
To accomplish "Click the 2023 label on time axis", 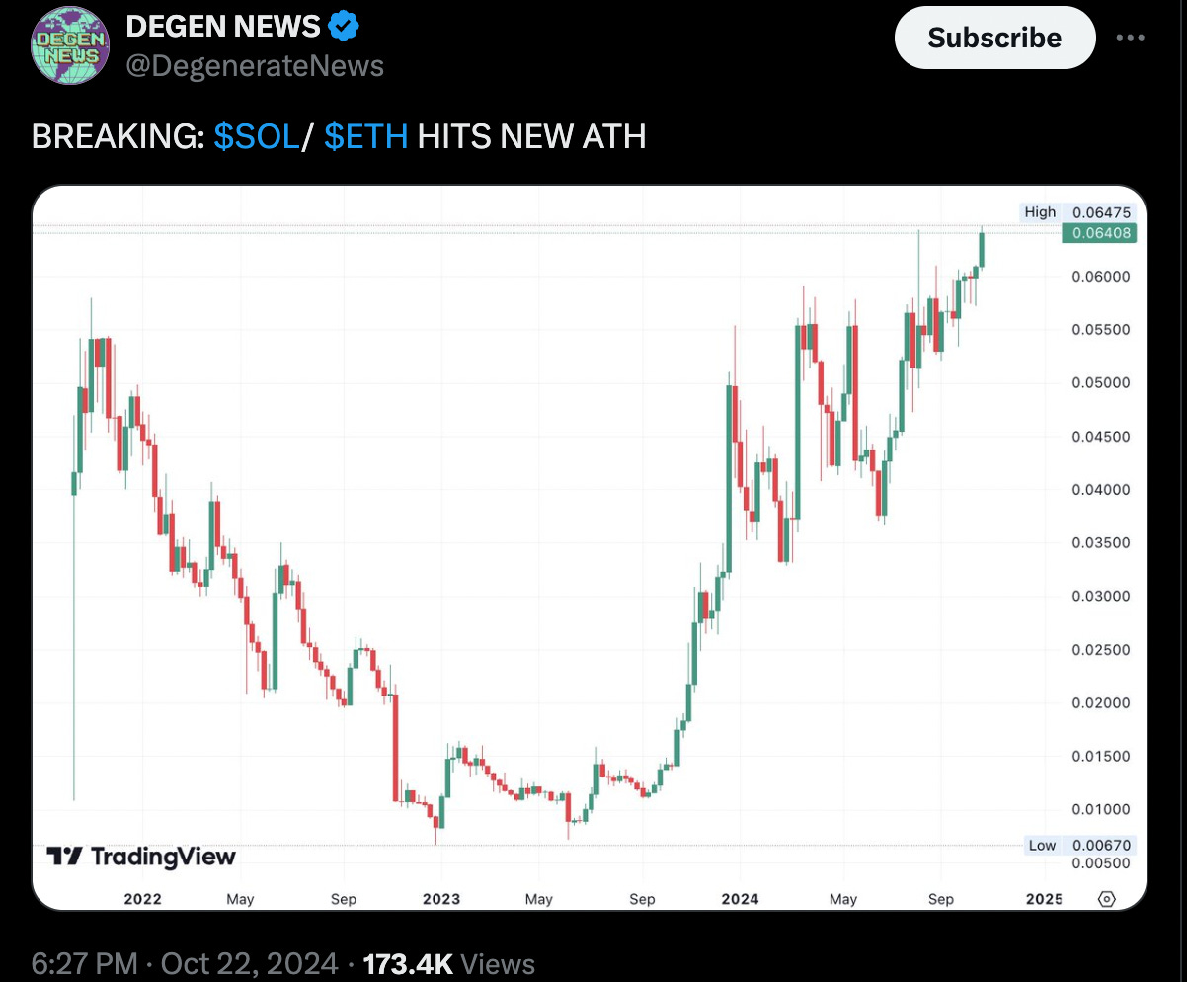I will [x=440, y=899].
